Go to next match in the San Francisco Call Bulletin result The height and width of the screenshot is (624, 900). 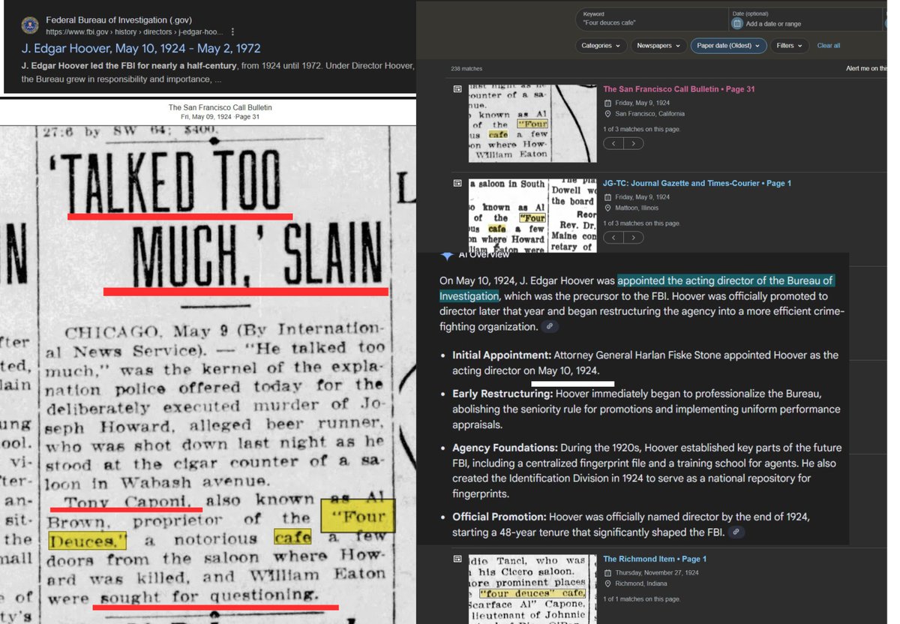pyautogui.click(x=634, y=143)
